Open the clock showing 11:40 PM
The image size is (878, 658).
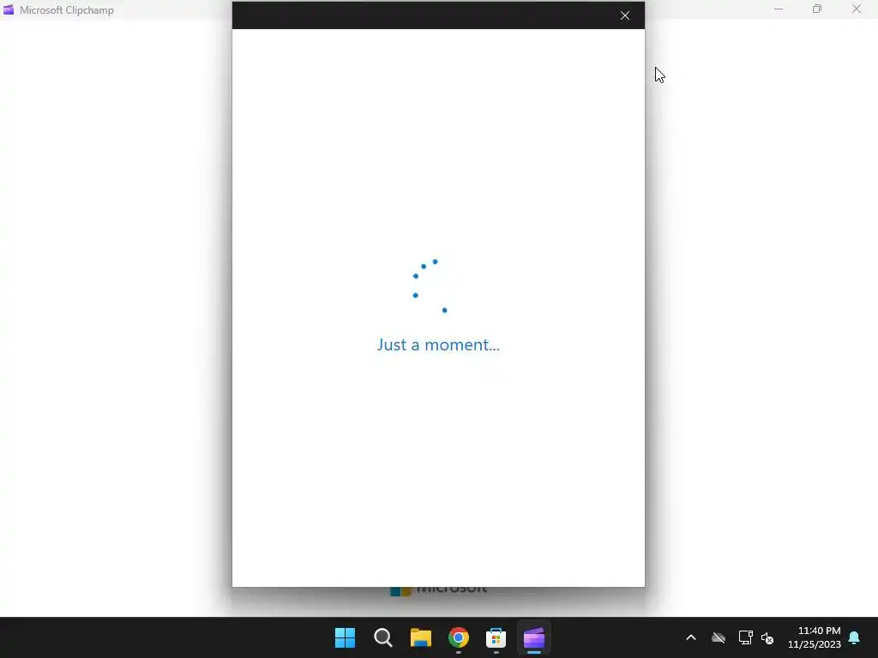coord(815,637)
